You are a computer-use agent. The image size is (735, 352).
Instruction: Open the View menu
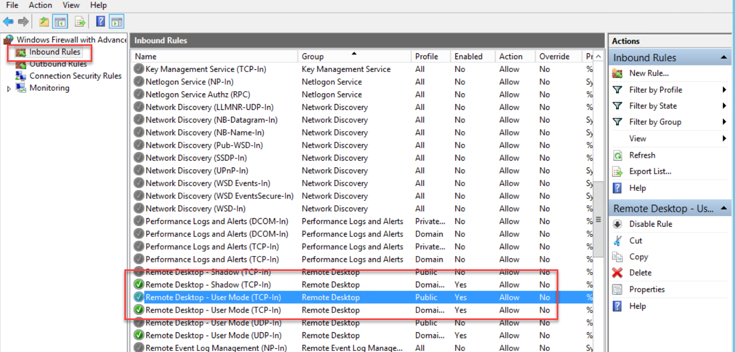tap(71, 5)
